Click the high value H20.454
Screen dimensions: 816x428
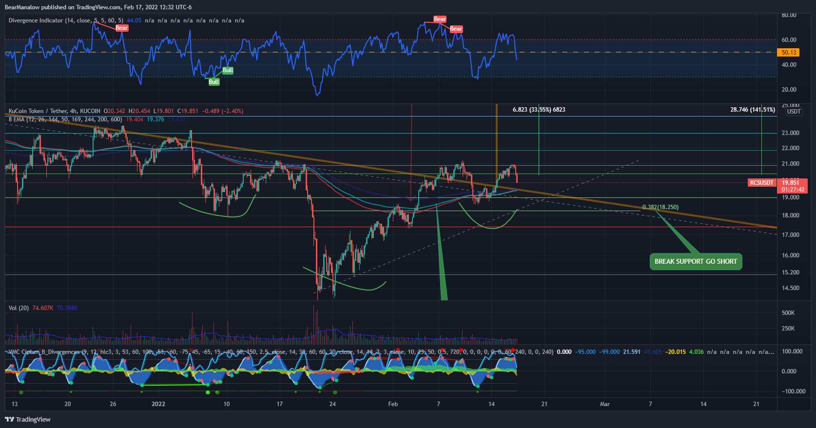pos(140,111)
